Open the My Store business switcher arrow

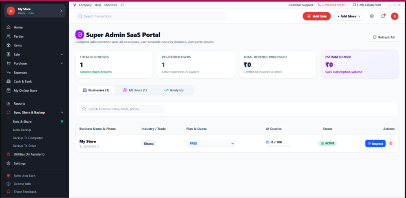click(x=61, y=11)
